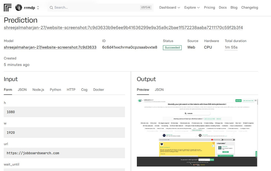Image resolution: width=271 pixels, height=171 pixels.
Task: Expand the Dashboard dropdown menu
Action: [x=170, y=8]
